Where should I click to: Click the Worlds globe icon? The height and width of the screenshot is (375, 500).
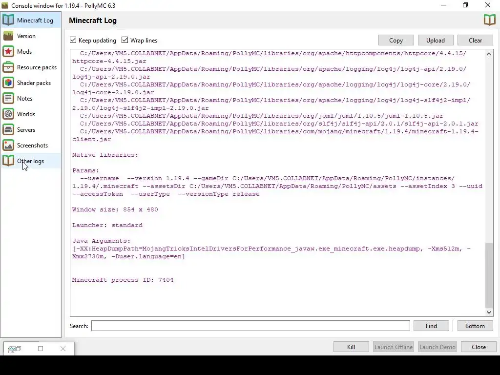point(8,114)
